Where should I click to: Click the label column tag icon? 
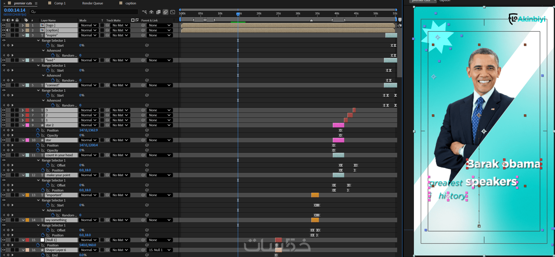pos(26,20)
